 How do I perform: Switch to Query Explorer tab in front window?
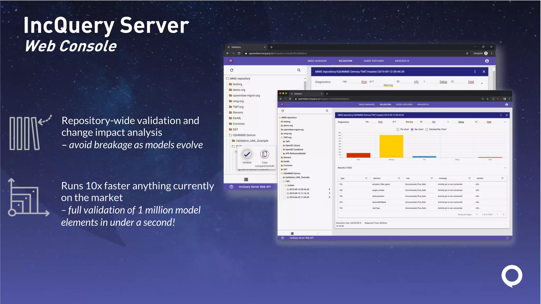pyautogui.click(x=404, y=104)
